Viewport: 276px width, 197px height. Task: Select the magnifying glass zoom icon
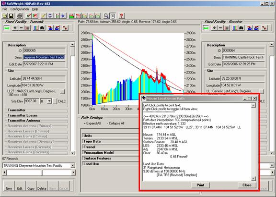[x=106, y=16]
